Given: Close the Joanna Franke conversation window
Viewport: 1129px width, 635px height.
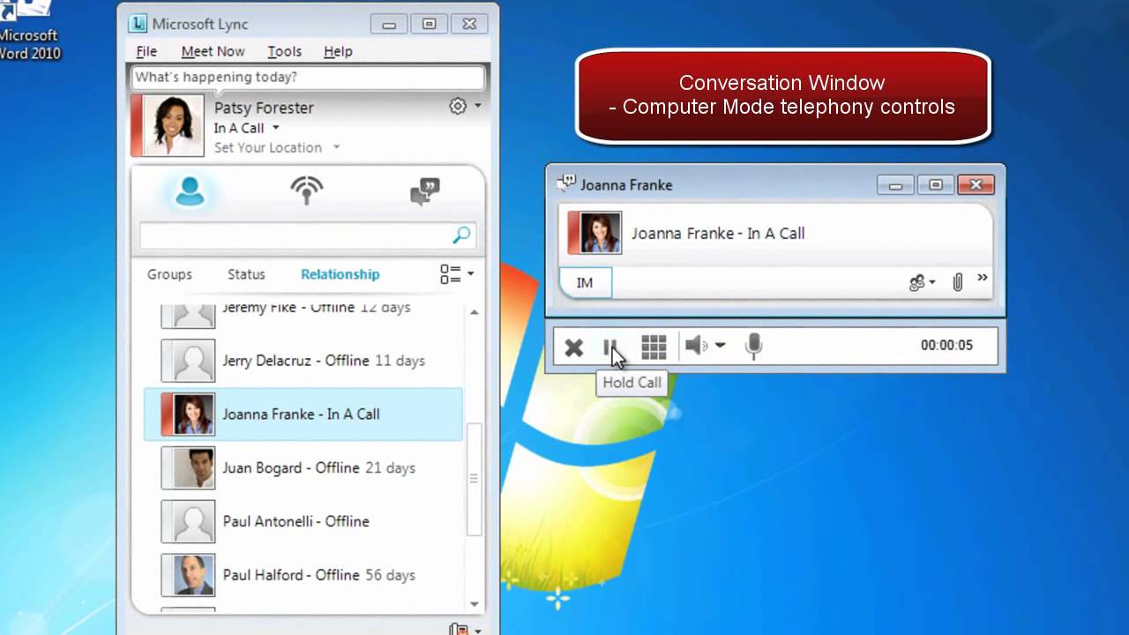Looking at the screenshot, I should (976, 185).
